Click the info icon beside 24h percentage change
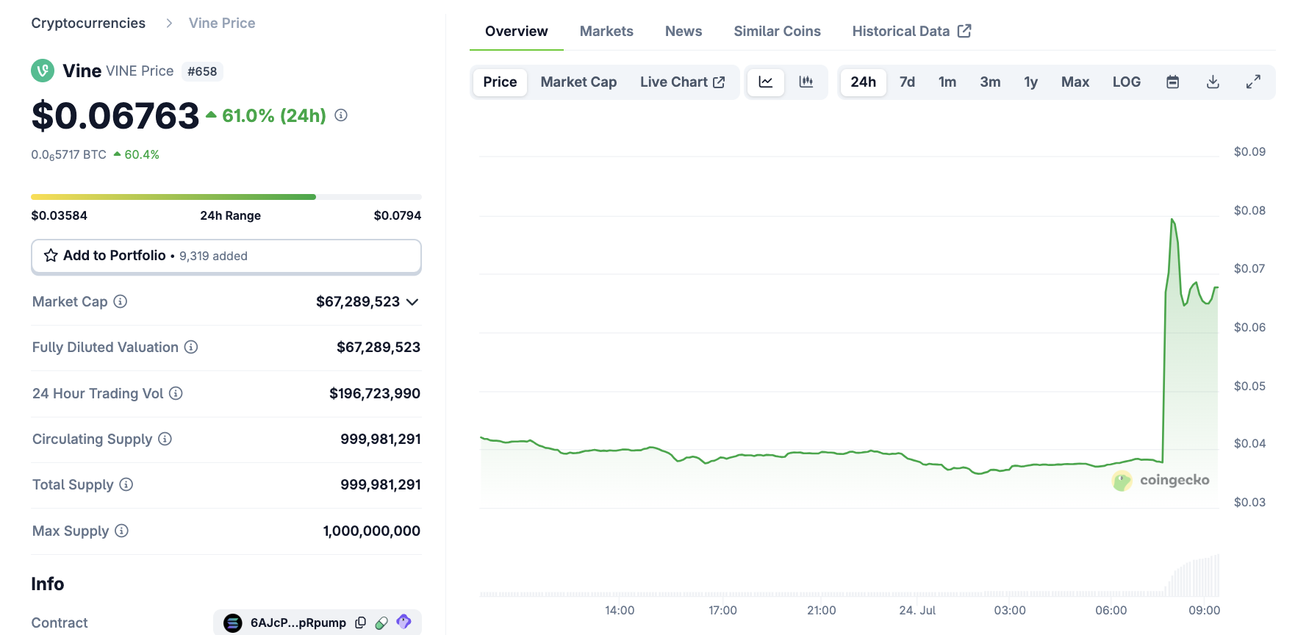This screenshot has height=635, width=1309. [x=341, y=115]
